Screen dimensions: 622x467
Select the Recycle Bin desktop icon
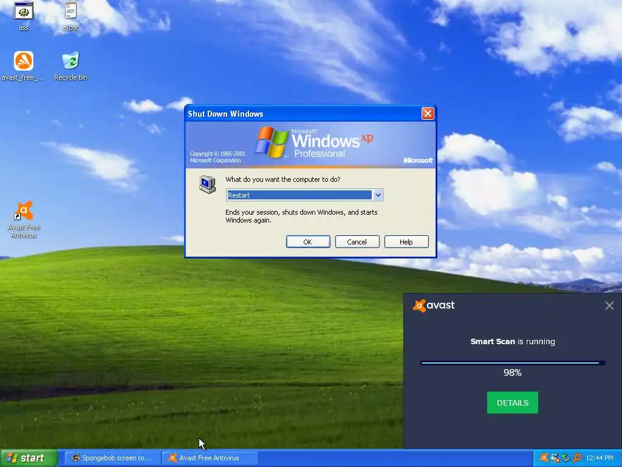tap(70, 61)
